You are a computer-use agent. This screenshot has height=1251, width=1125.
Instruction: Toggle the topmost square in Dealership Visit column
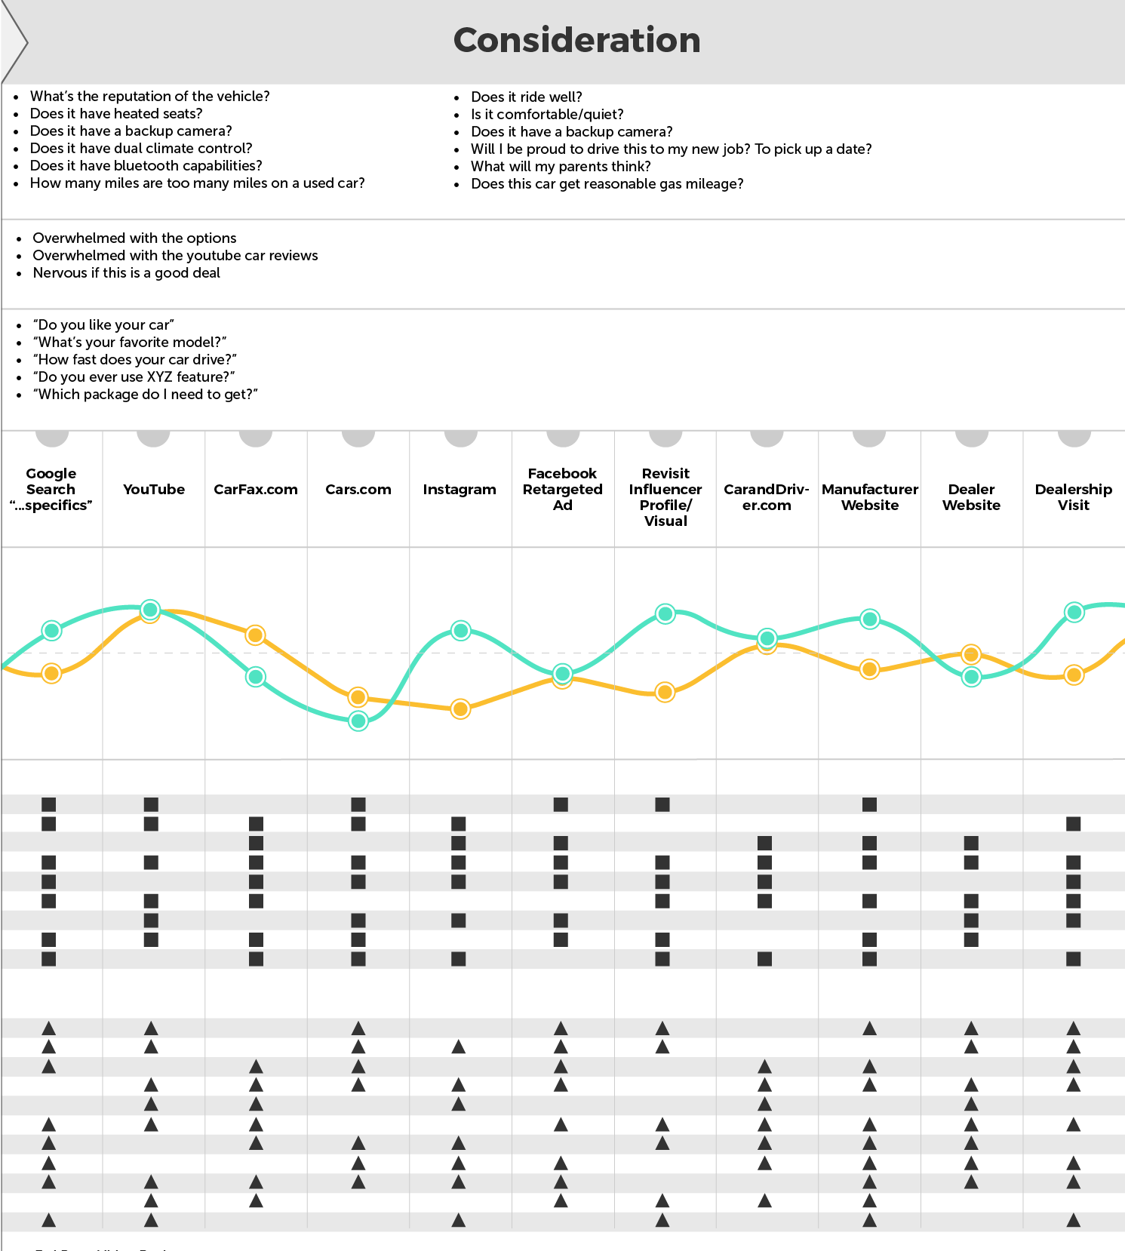click(x=1073, y=824)
